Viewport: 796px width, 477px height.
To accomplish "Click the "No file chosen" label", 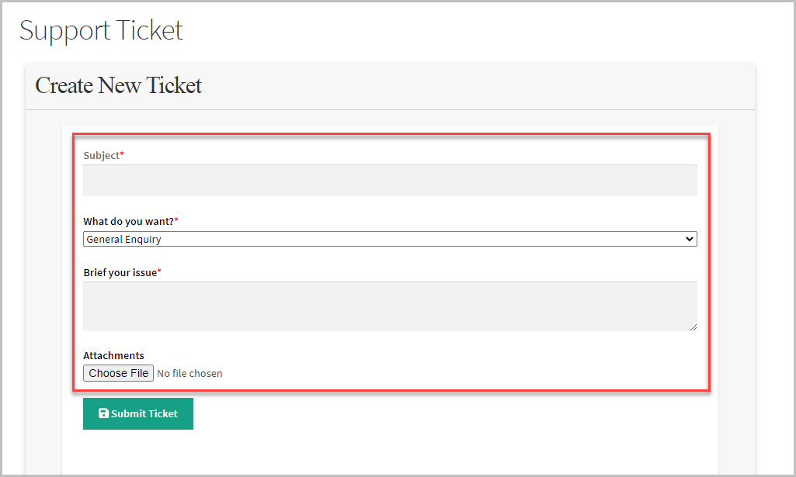I will coord(189,373).
